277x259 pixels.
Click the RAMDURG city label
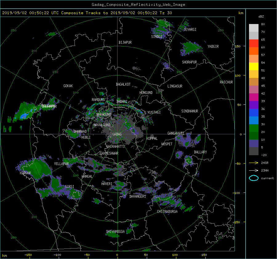[98, 100]
